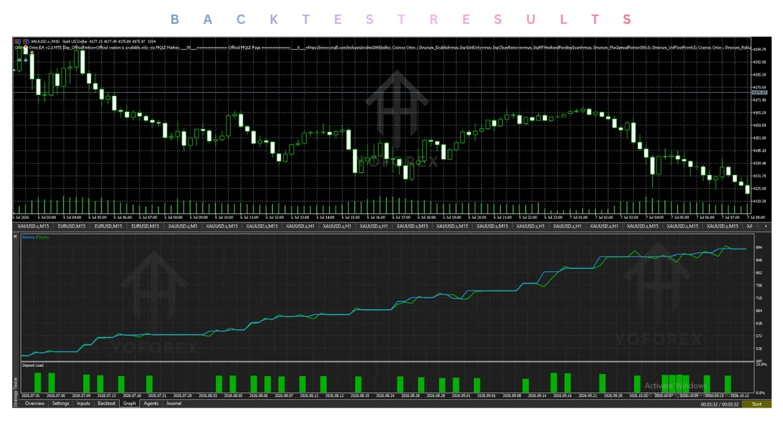The image size is (783, 440).
Task: Click the 2026.07.01 date on the graph axis
Action: click(31, 396)
